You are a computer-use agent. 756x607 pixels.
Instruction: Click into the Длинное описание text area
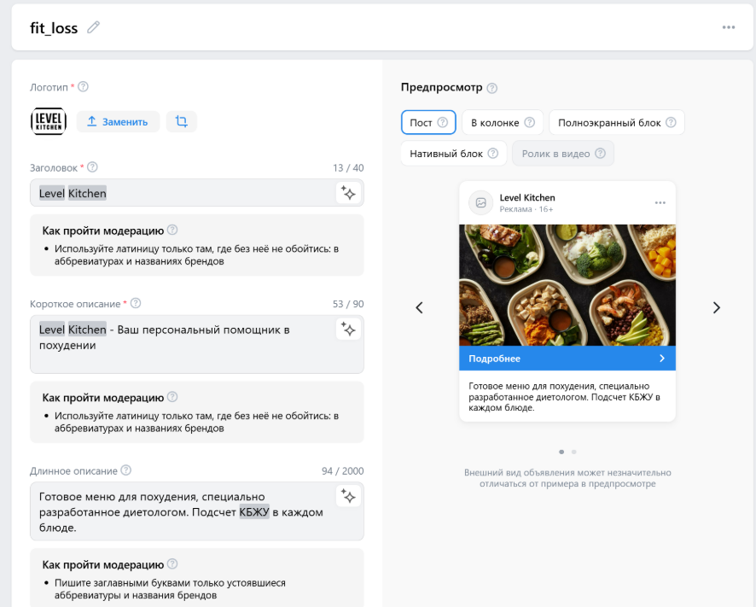(x=197, y=511)
